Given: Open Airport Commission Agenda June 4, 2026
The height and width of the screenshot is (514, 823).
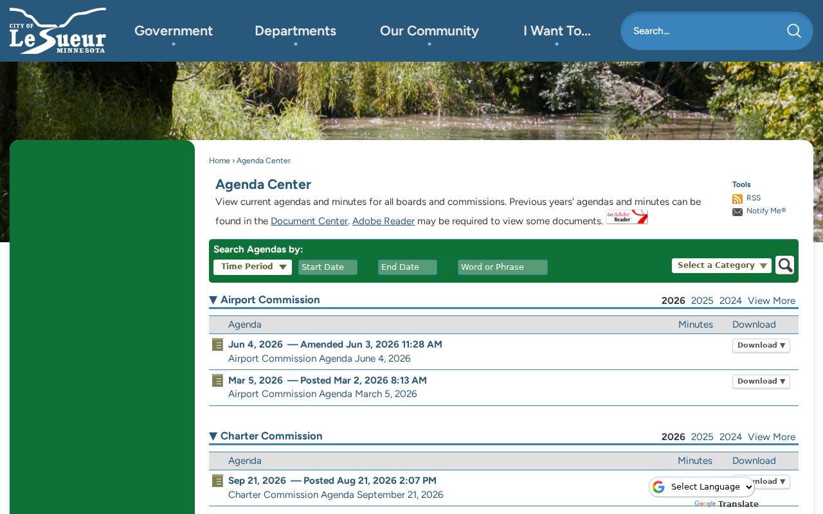Looking at the screenshot, I should click(x=320, y=359).
